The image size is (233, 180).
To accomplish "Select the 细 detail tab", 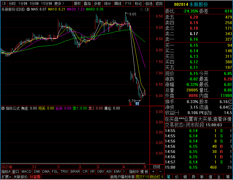I will [185, 177].
